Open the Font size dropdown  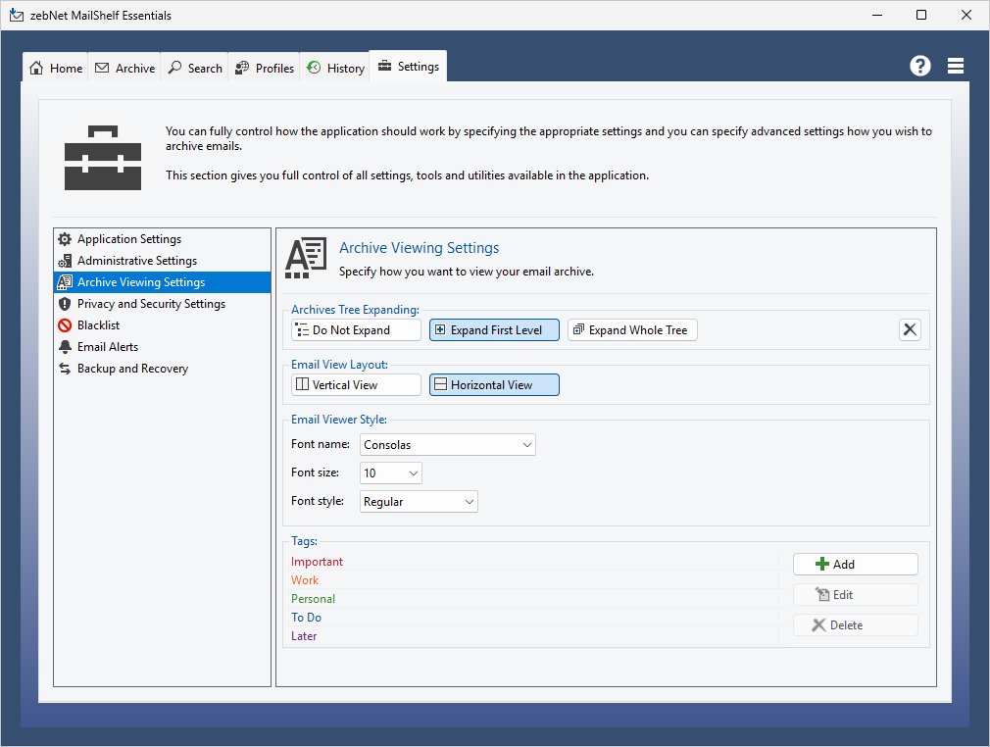coord(390,473)
